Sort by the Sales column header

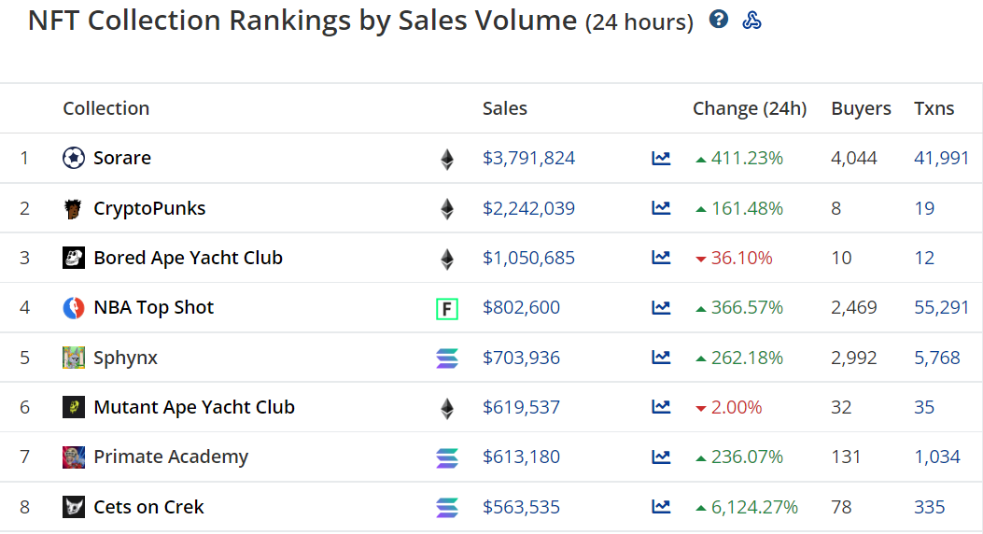tap(504, 108)
